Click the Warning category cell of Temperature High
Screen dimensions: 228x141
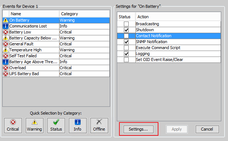[84, 50]
